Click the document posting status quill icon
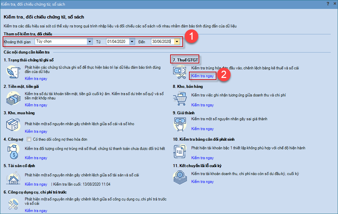338x214 pixels. click(14, 72)
